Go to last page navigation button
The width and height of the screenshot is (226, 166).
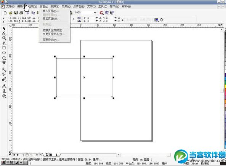[x=40, y=155]
